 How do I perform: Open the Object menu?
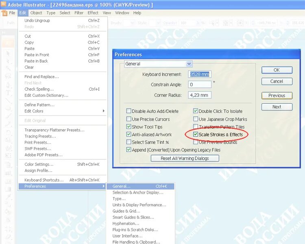click(x=36, y=13)
